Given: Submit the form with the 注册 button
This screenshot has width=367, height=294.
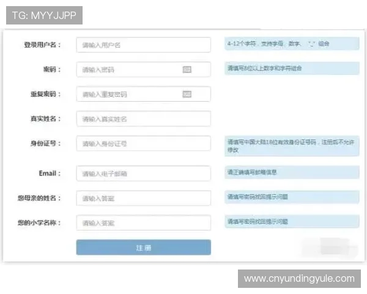Looking at the screenshot, I should pyautogui.click(x=144, y=247).
